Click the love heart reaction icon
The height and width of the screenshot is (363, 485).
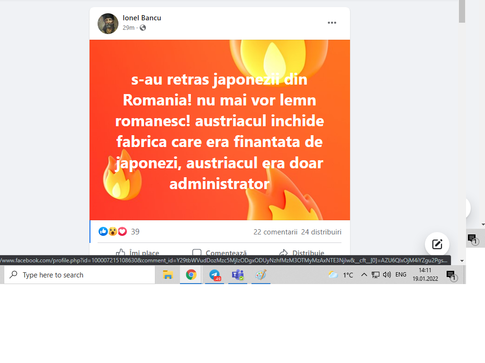pyautogui.click(x=122, y=232)
